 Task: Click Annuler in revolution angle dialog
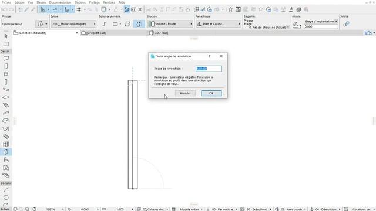185,93
